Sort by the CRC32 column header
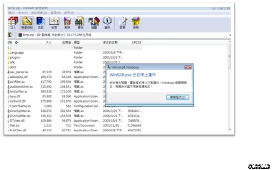The image size is (272, 170). pos(136,42)
